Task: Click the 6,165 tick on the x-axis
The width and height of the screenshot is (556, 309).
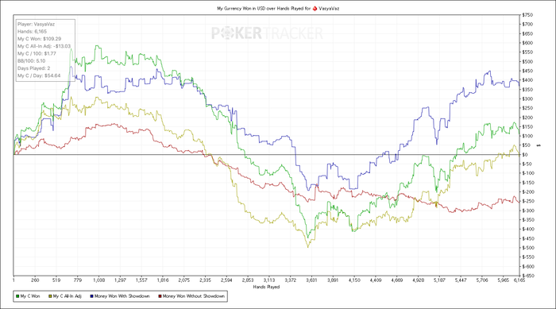Action: coord(519,280)
